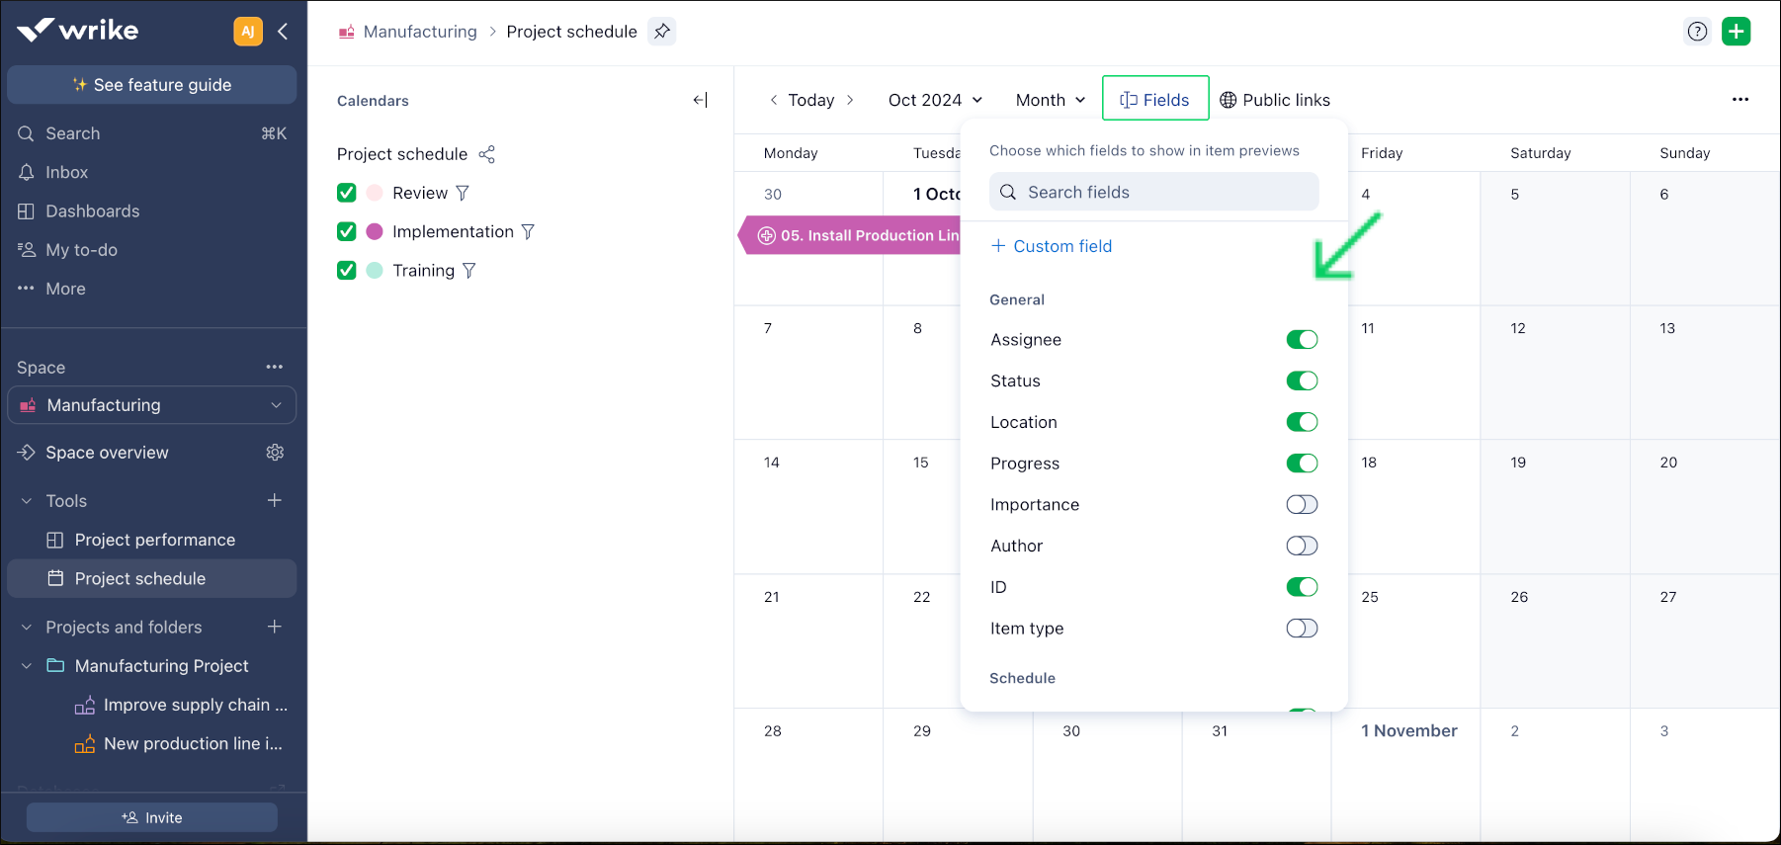Click share icon next to Project schedule
The width and height of the screenshot is (1781, 845).
[x=486, y=154]
